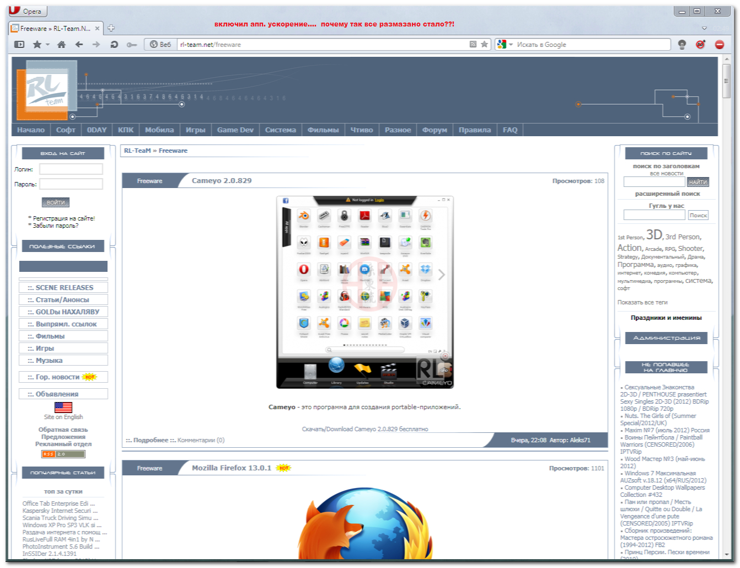Click the page vertical scrollbar thumb
Viewport: 740px width, 568px height.
726,81
